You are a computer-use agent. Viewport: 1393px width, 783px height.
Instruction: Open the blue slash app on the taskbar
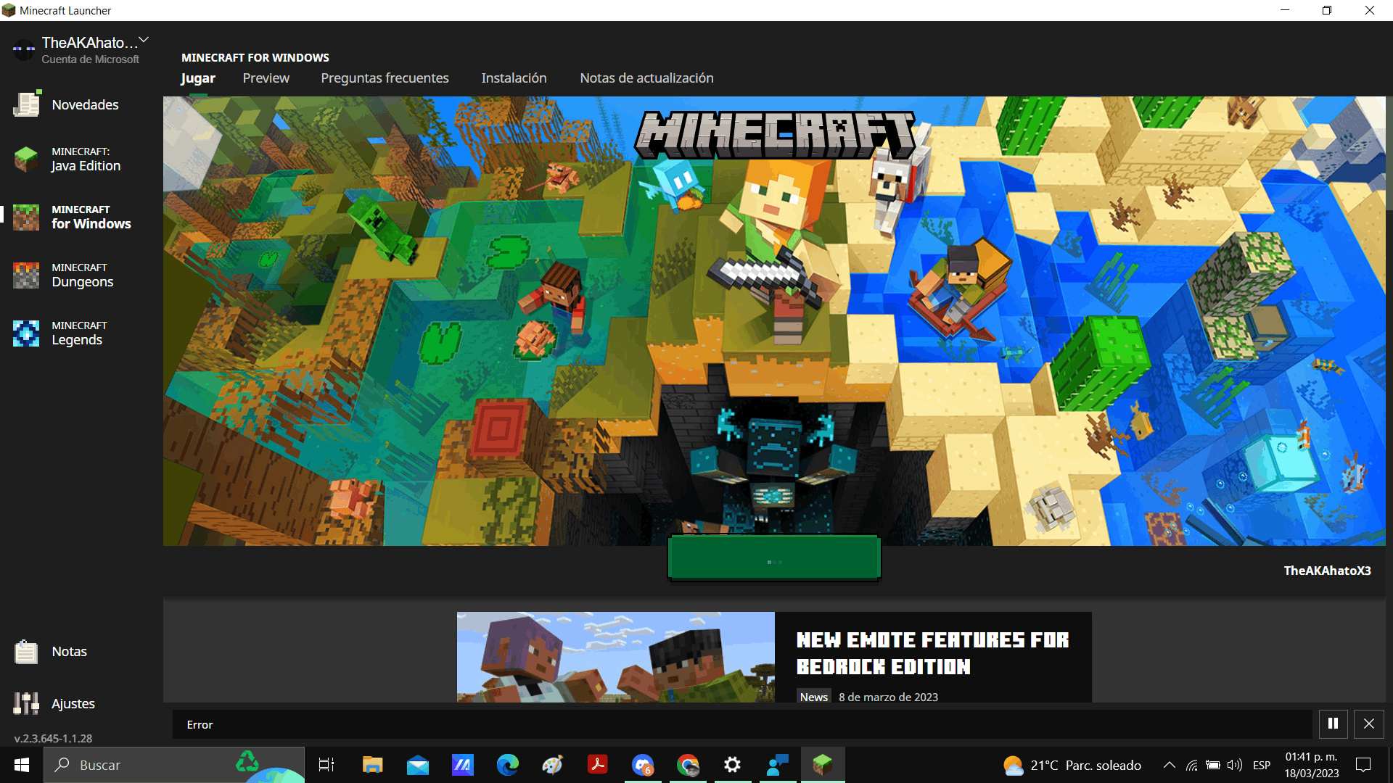click(462, 765)
